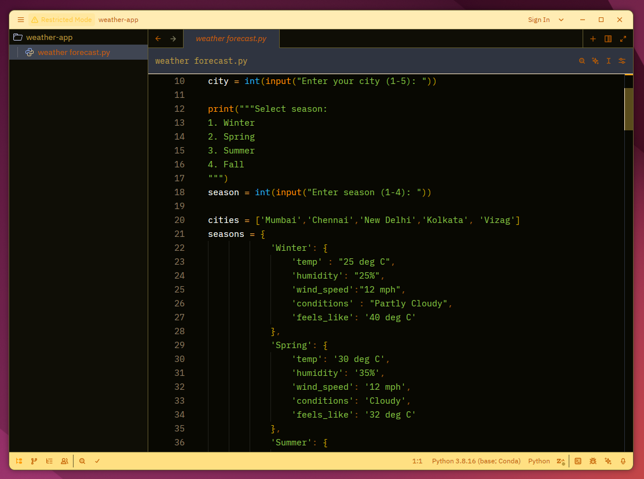Open inline assist sparkle icon in editor toolbar
644x479 pixels.
click(595, 61)
